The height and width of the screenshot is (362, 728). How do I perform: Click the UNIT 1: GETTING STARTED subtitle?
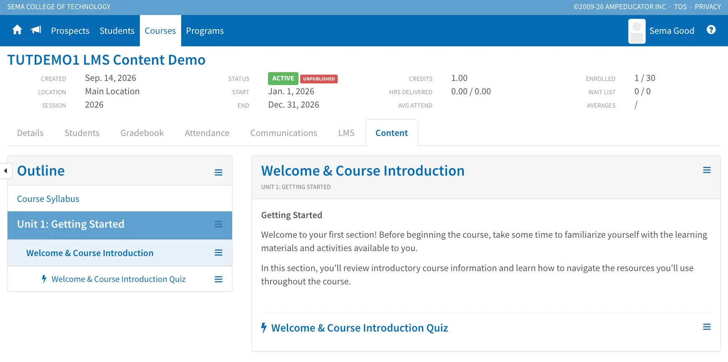point(296,187)
